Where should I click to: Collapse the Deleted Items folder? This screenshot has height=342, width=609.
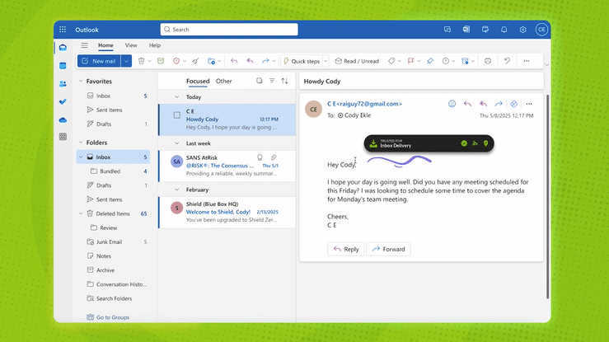pos(81,213)
